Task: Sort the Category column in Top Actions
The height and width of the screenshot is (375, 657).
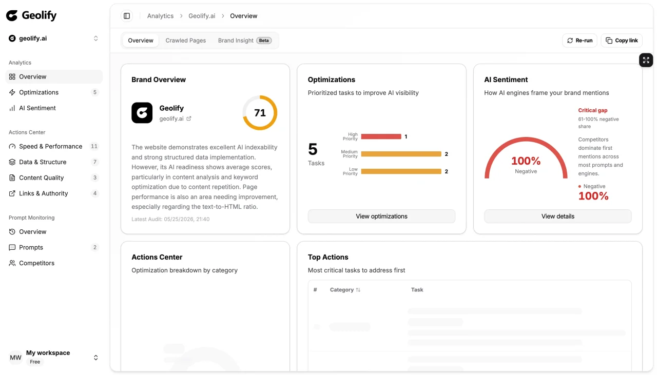Action: [x=345, y=290]
